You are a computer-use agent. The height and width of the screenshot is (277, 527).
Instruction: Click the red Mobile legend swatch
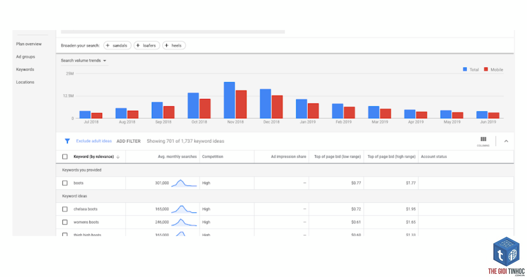pos(486,69)
